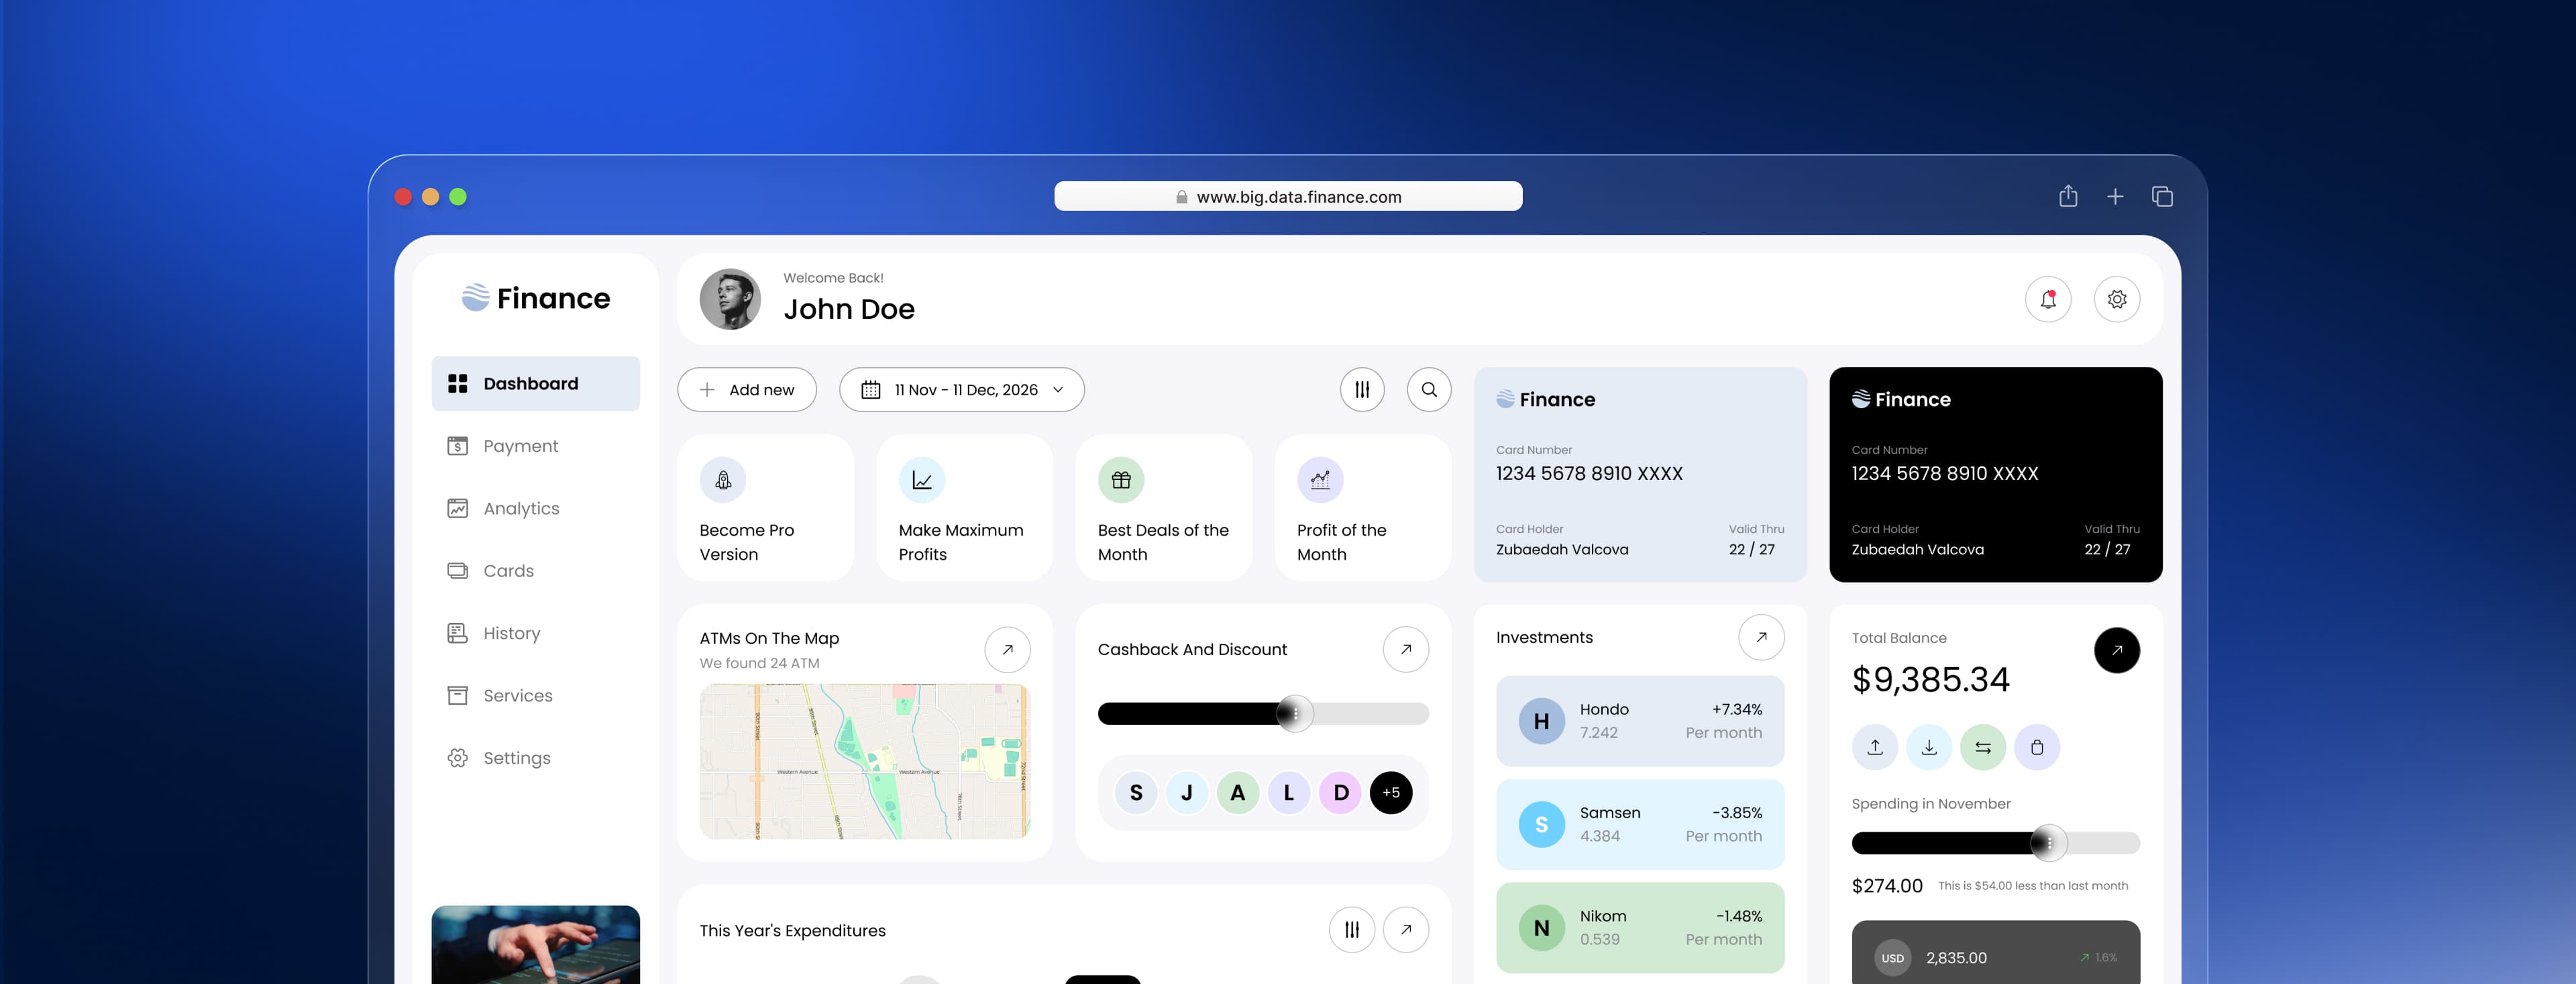Viewport: 2576px width, 984px height.
Task: Open a new browser tab with plus icon
Action: click(x=2115, y=197)
